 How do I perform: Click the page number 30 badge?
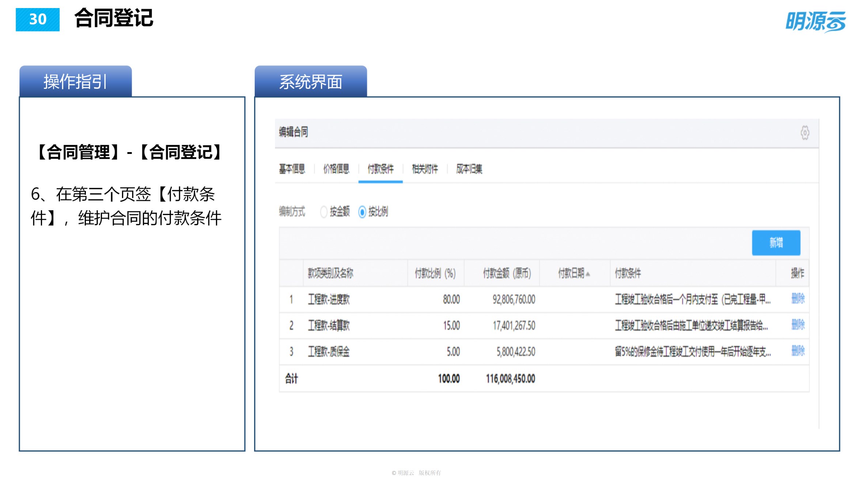click(37, 20)
